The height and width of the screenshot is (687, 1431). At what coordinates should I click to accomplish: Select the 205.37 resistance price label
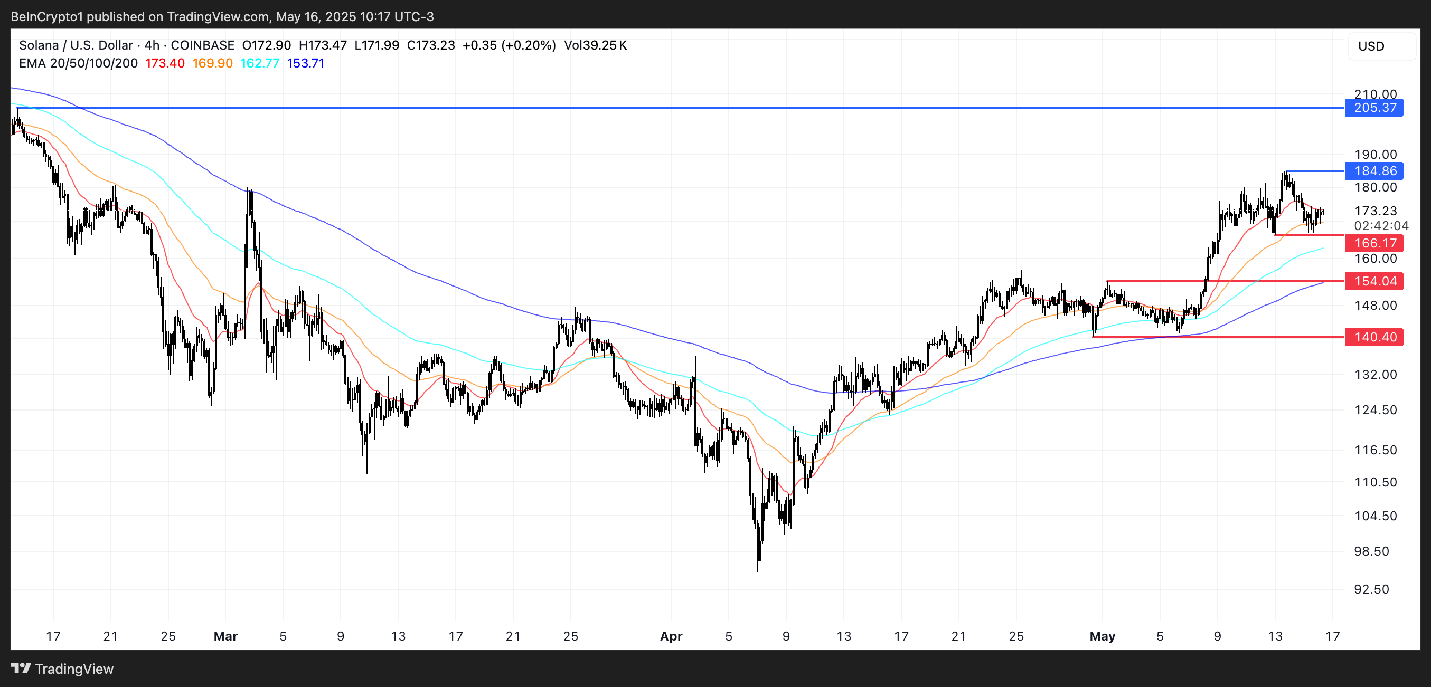(x=1374, y=108)
